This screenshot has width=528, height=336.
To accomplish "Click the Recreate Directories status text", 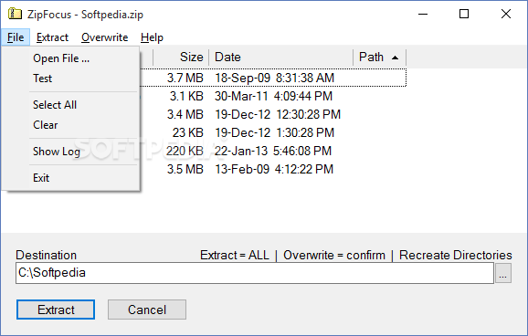I will tap(455, 256).
